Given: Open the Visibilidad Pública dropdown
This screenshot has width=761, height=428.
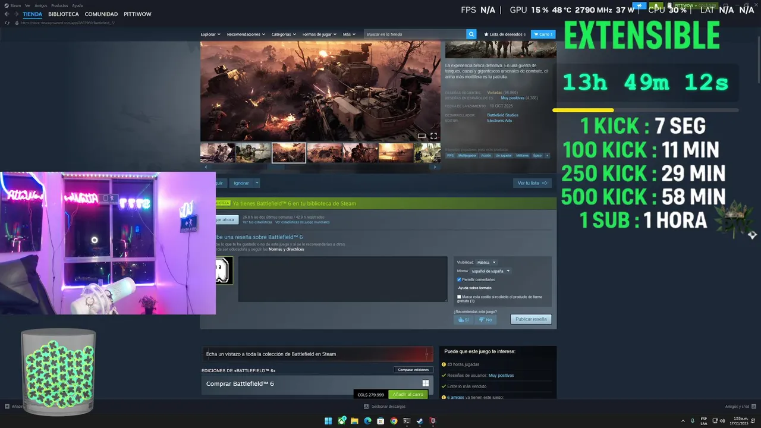Looking at the screenshot, I should click(x=486, y=262).
